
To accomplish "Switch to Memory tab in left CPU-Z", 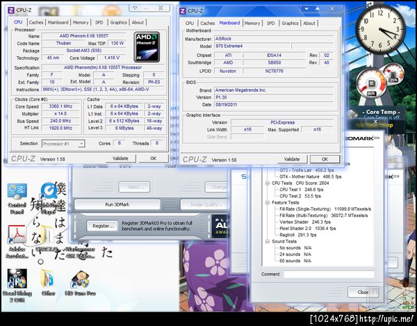I will [x=81, y=23].
